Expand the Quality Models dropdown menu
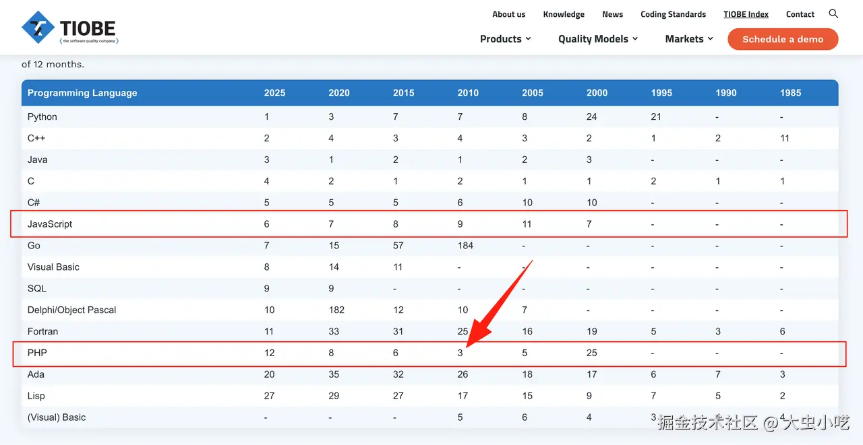The height and width of the screenshot is (445, 863). click(x=598, y=39)
